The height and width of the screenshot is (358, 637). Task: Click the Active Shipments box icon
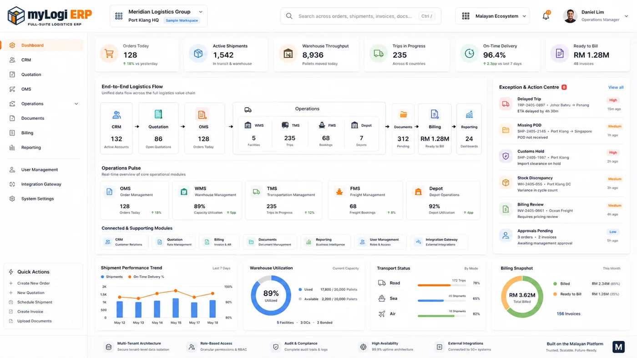tap(198, 54)
